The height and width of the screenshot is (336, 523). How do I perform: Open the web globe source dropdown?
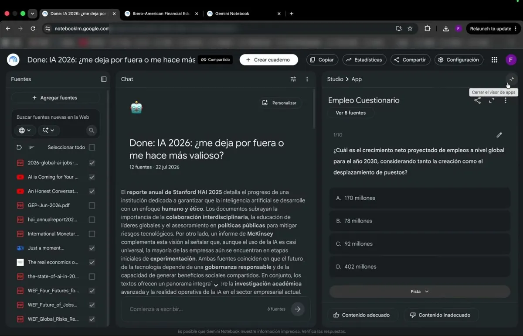tap(25, 130)
